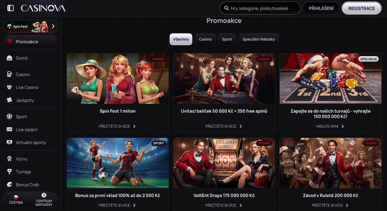387x211 pixels.
Task: Open Výzvy via its medal icon
Action: pos(10,159)
